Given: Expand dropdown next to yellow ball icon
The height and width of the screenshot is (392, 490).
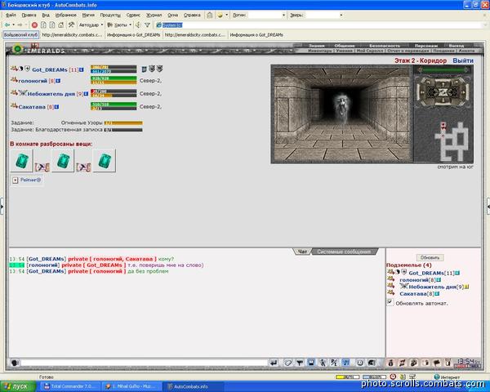Looking at the screenshot, I should point(226,15).
